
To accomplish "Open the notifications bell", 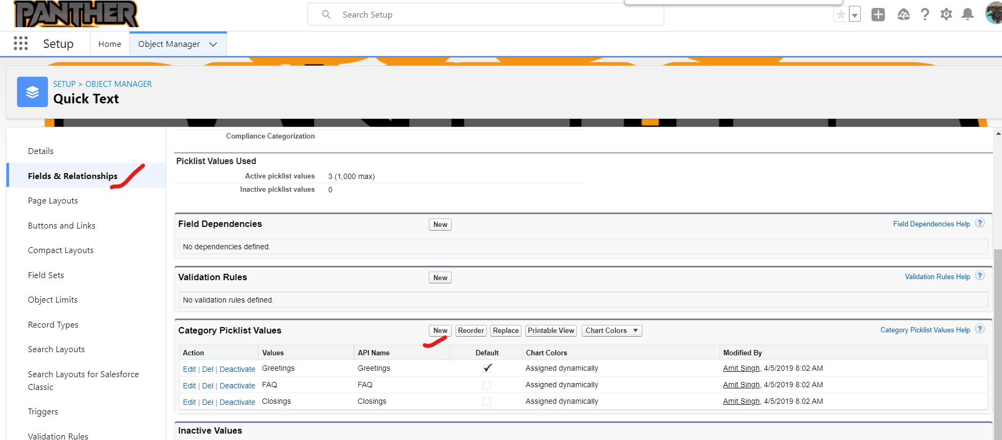I will (x=967, y=15).
